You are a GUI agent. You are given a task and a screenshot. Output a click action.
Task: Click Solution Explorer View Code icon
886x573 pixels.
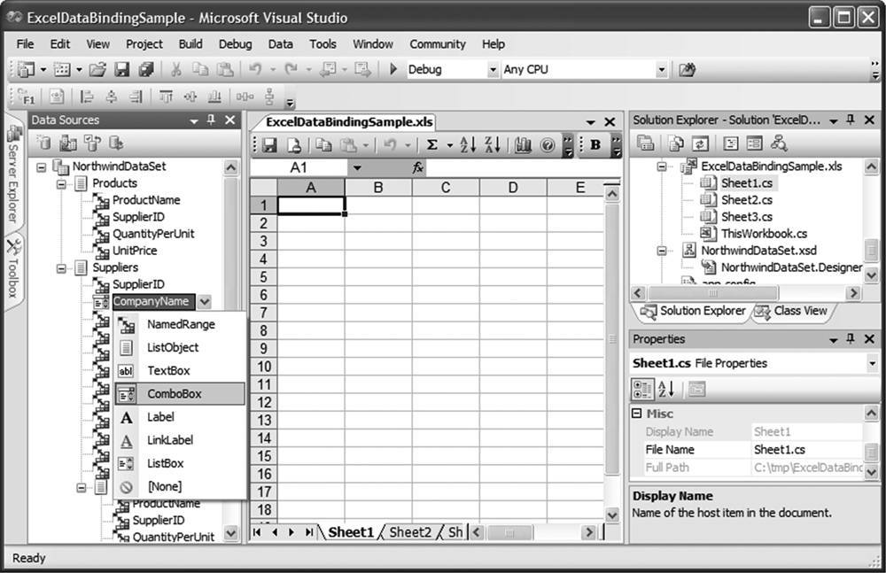click(731, 143)
